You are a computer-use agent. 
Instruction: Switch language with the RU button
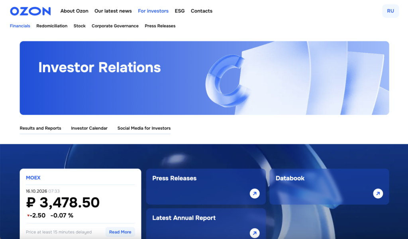coord(390,11)
